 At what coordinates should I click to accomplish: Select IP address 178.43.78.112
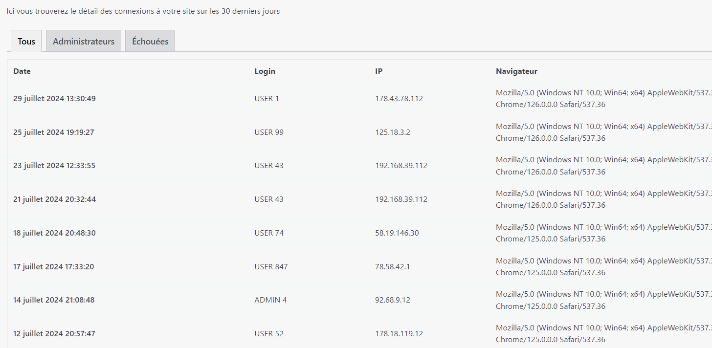pos(399,99)
